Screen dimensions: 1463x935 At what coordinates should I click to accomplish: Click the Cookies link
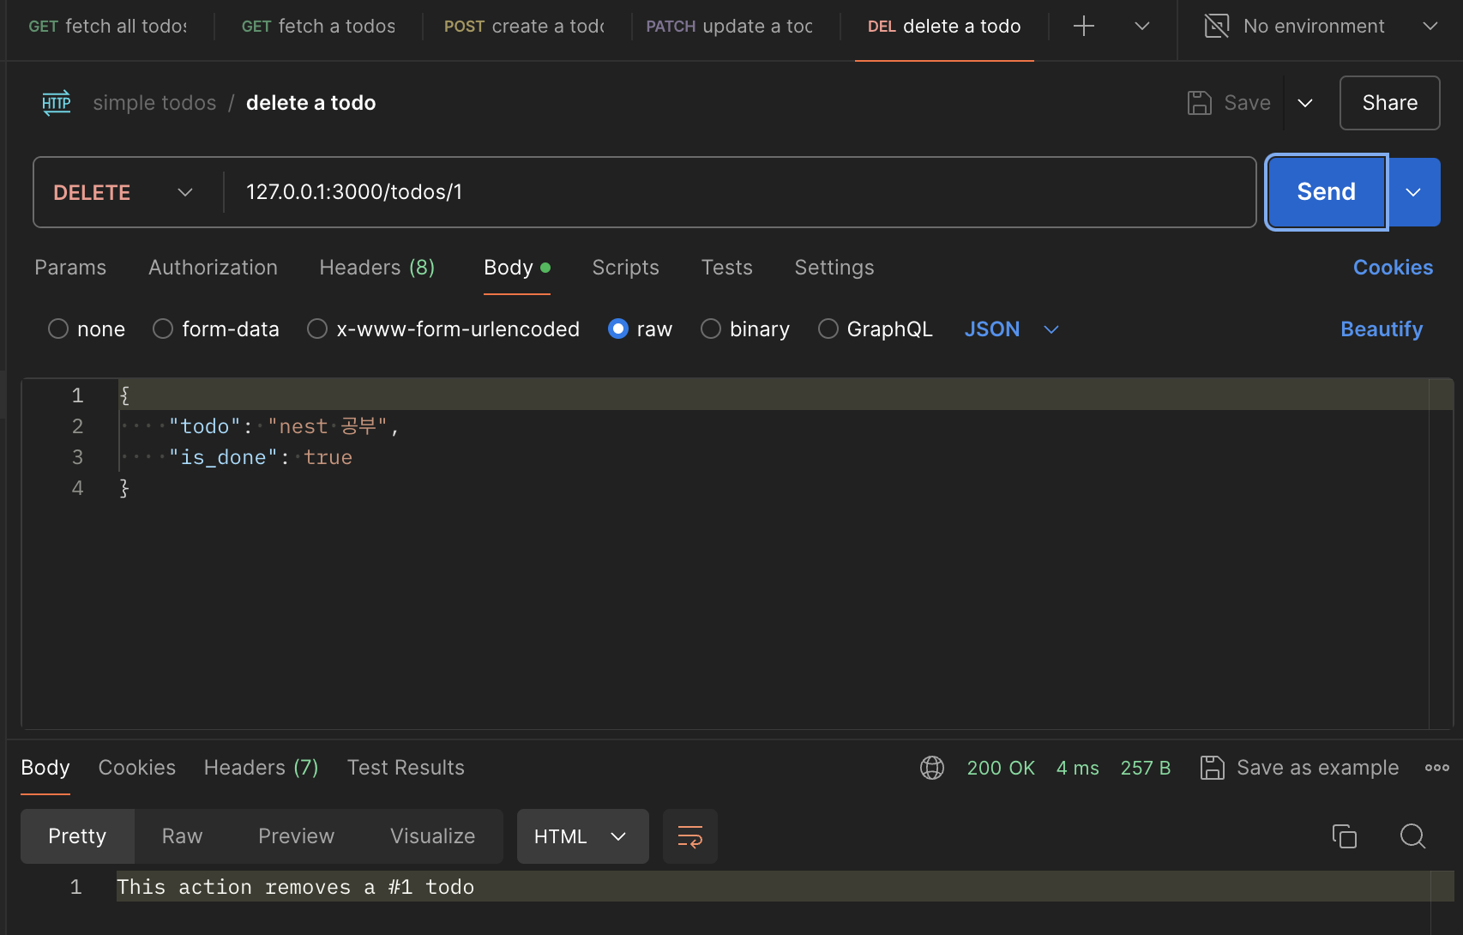[x=1393, y=268]
